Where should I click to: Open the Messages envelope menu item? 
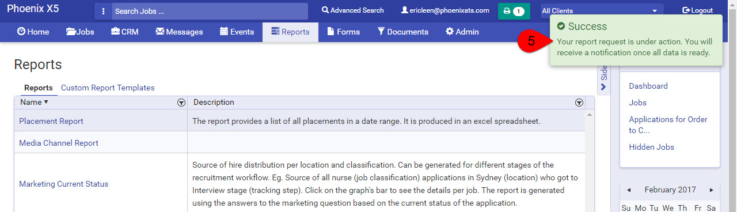179,32
